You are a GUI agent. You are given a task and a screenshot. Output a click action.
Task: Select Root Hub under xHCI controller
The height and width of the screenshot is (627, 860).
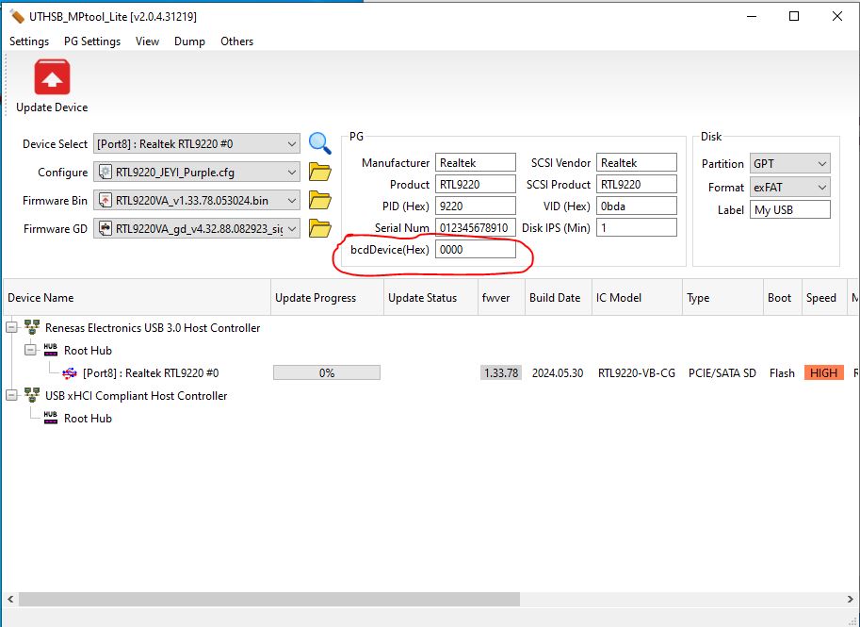pyautogui.click(x=88, y=418)
